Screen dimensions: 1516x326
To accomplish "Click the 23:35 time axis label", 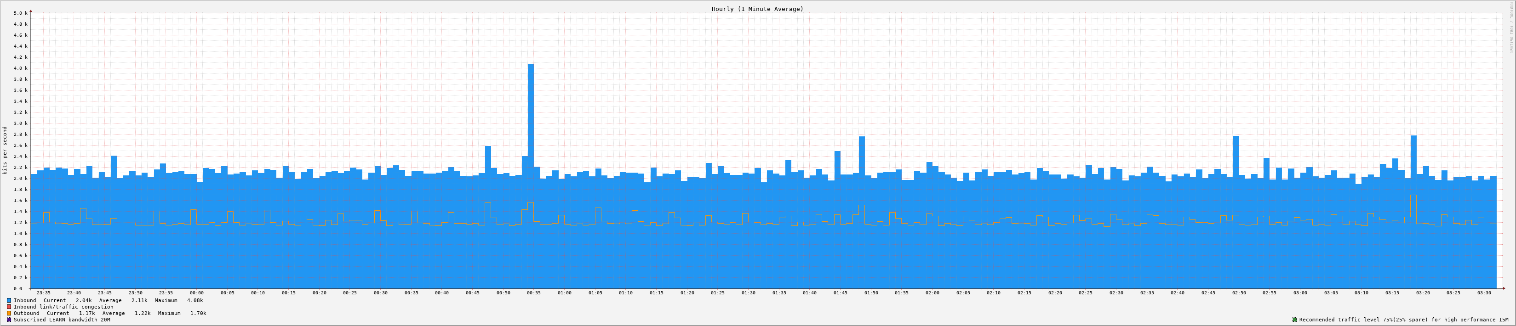I will (x=44, y=292).
